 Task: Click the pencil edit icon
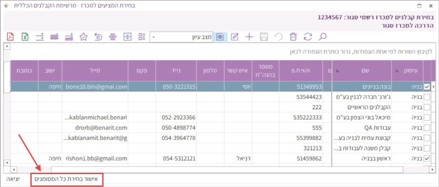pyautogui.click(x=235, y=37)
